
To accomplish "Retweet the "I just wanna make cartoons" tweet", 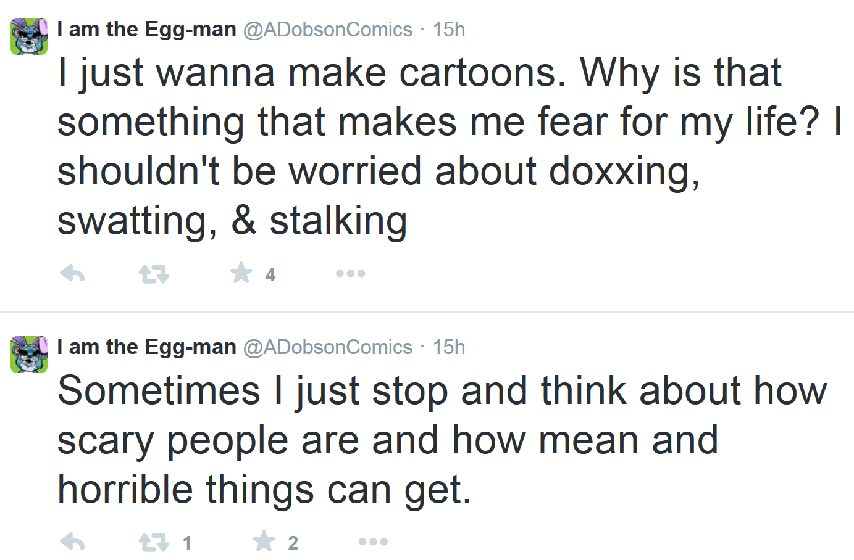I will 154,273.
